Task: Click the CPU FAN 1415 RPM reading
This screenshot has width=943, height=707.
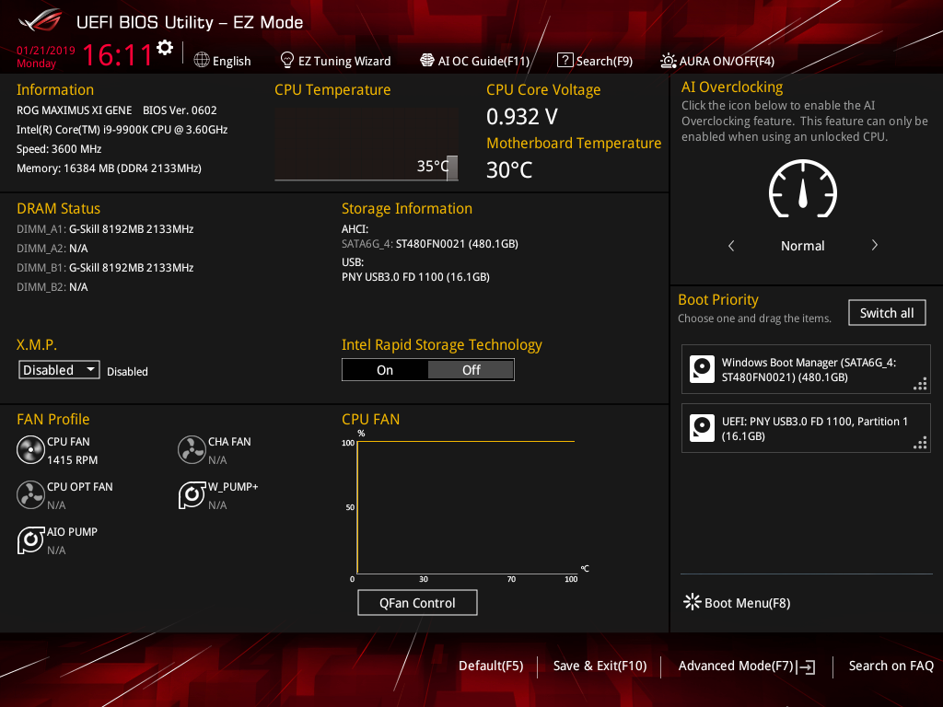Action: click(72, 460)
